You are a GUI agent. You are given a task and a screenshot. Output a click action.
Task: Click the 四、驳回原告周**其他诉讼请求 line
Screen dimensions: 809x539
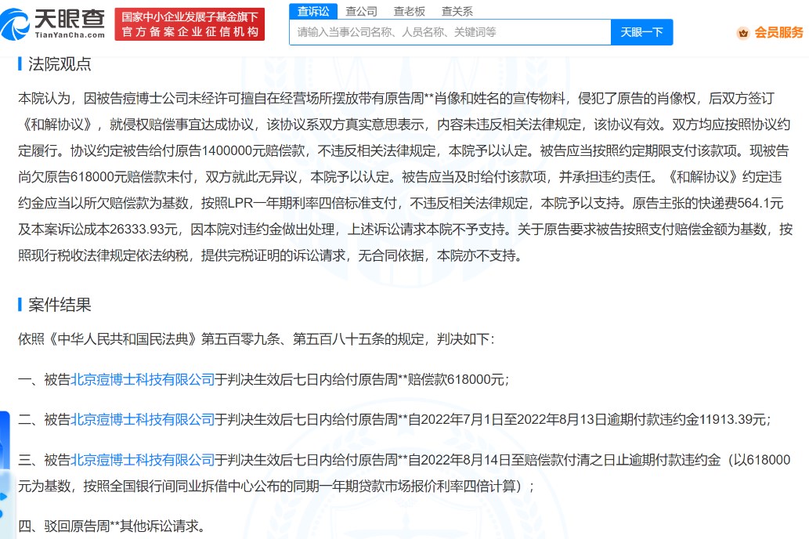click(111, 526)
